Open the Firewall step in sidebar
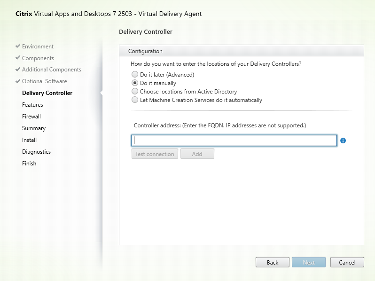375x281 pixels. pyautogui.click(x=31, y=117)
